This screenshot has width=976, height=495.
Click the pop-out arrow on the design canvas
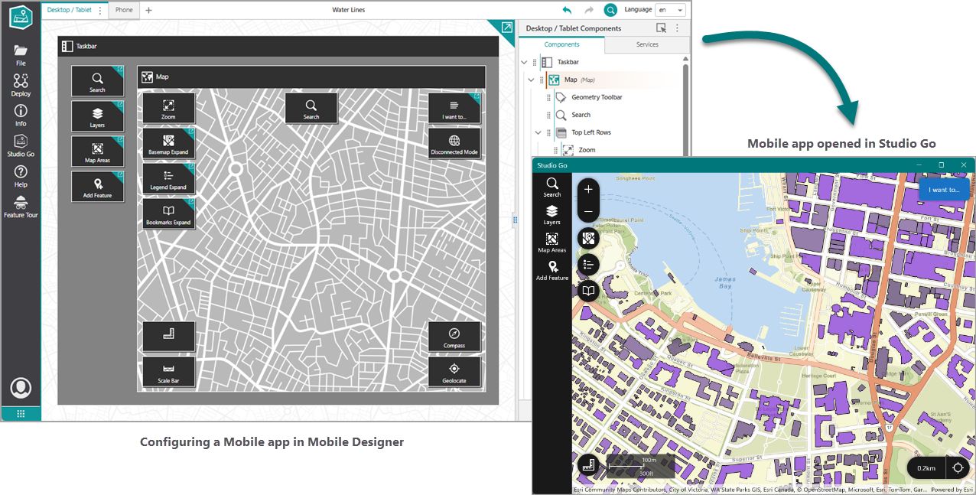pos(506,28)
